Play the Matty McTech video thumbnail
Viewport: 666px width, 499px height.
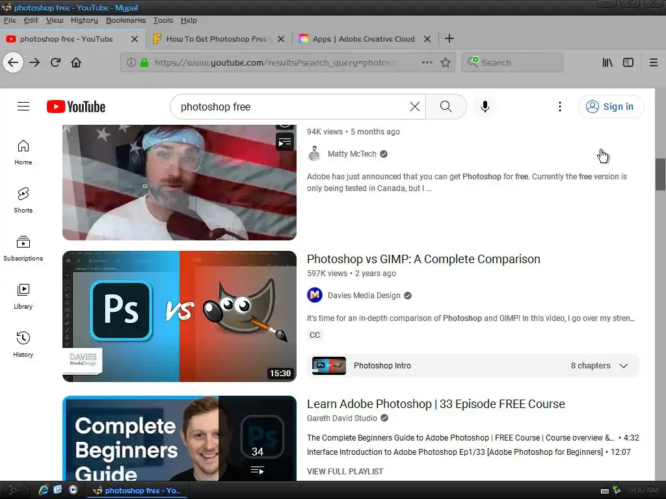(x=180, y=183)
